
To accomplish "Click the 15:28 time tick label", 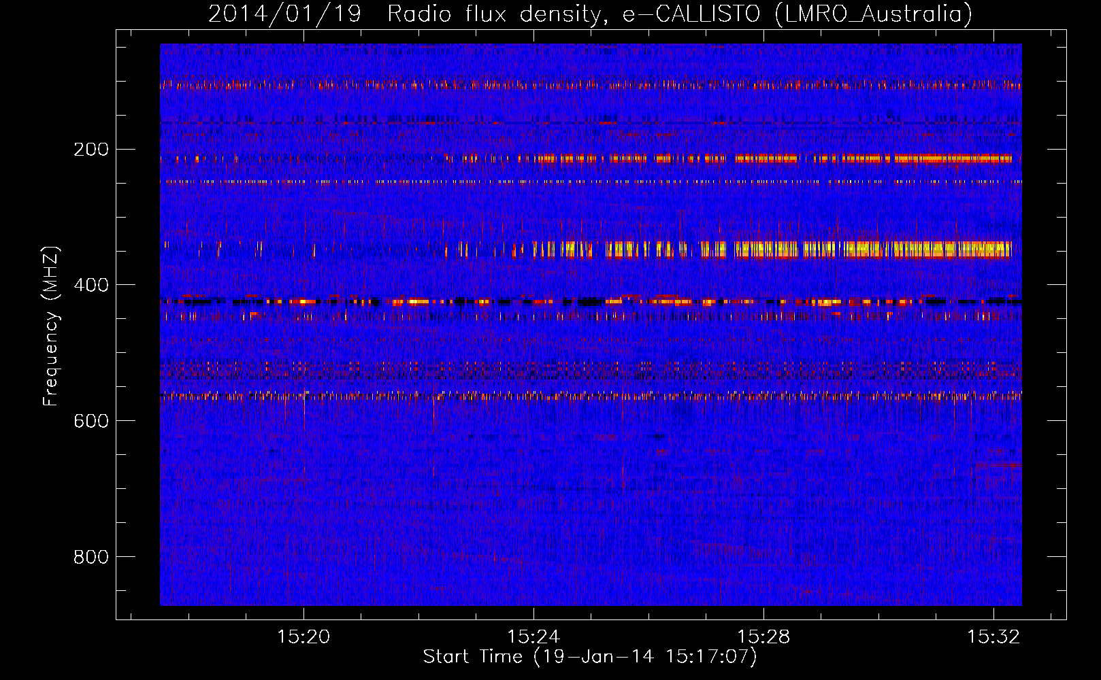I will click(763, 636).
